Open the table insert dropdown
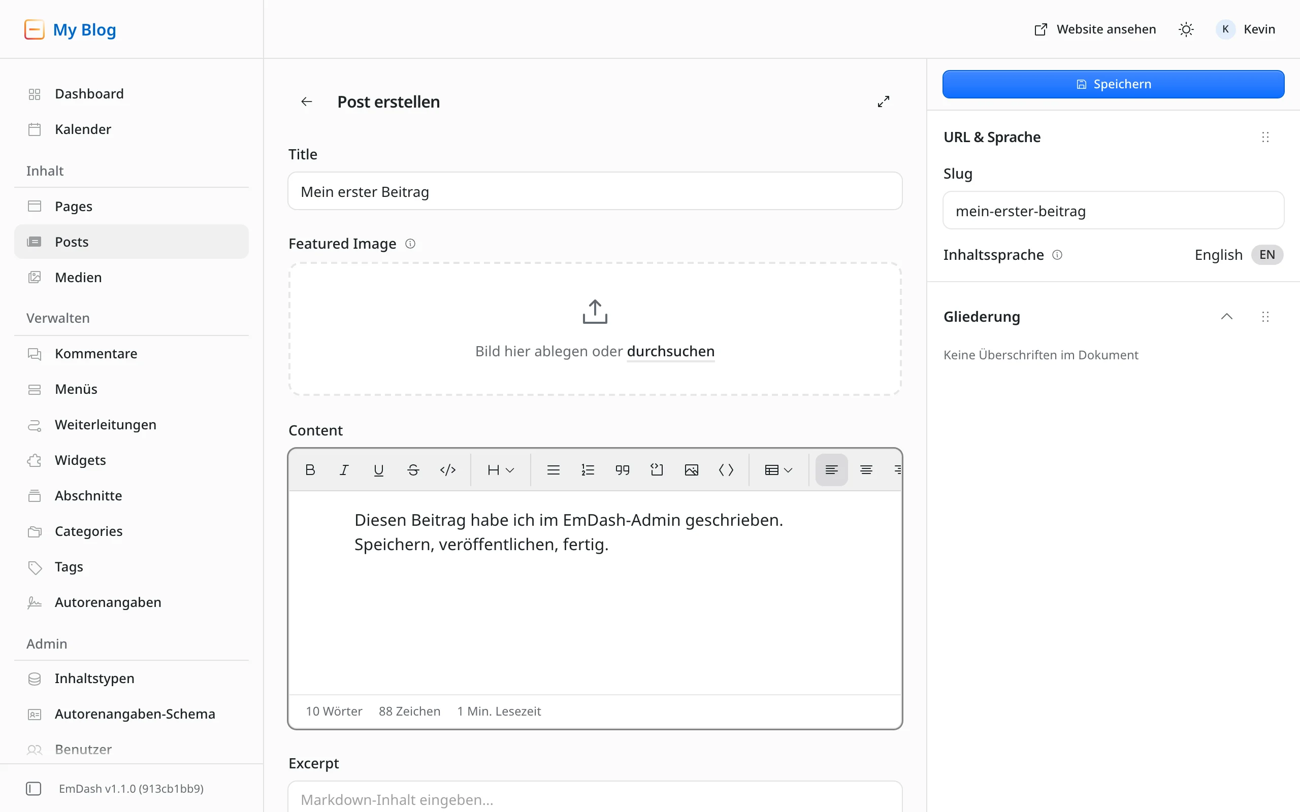 [x=778, y=470]
